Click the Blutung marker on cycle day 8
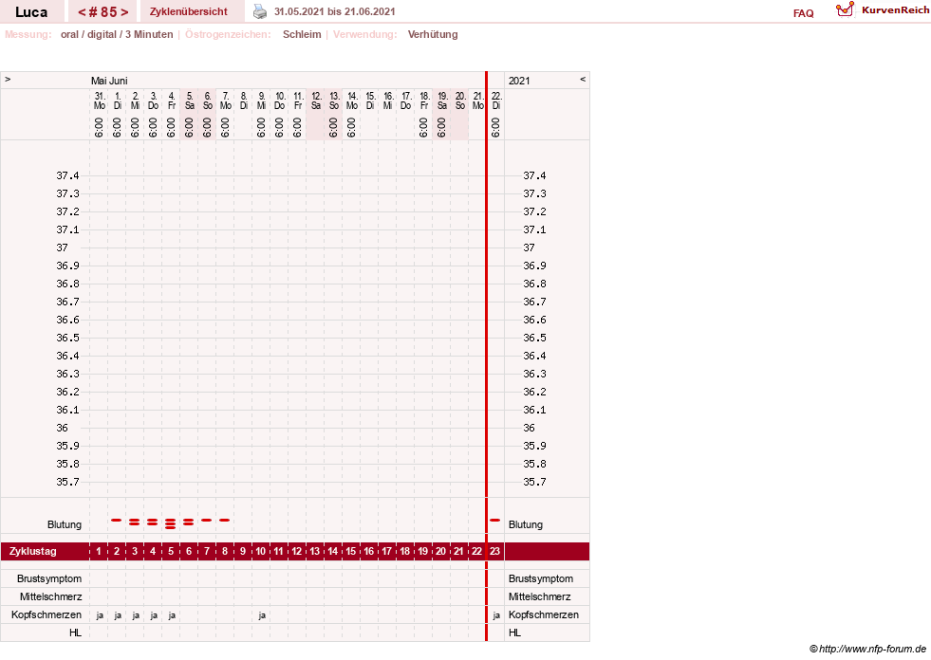Viewport: 931px width, 660px height. point(224,520)
